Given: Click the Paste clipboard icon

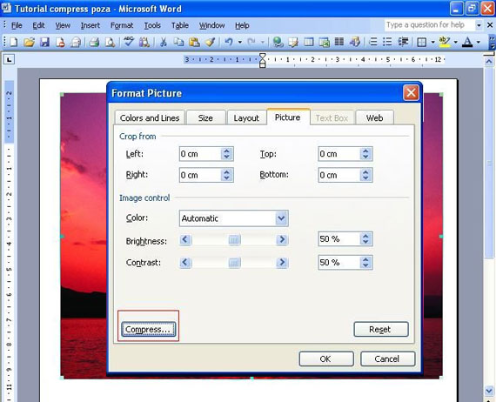Looking at the screenshot, I should [x=194, y=42].
